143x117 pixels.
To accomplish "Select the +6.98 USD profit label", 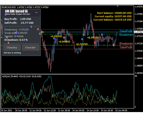I will [56, 36].
